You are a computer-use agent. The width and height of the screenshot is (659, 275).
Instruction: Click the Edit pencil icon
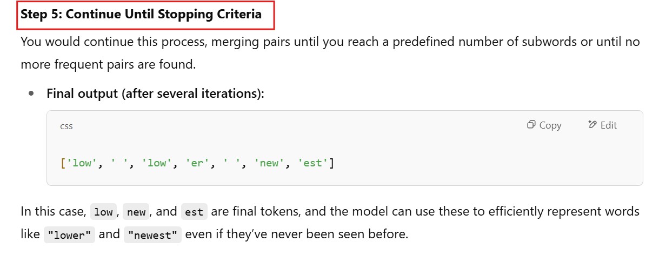[593, 125]
